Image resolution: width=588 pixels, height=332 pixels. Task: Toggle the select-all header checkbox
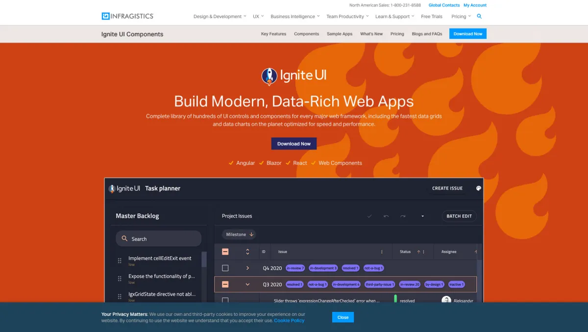click(x=225, y=252)
